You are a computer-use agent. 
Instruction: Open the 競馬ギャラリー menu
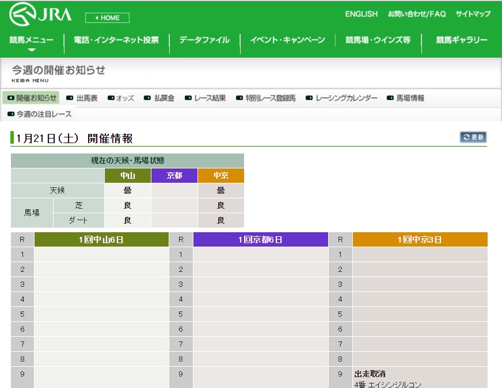[x=462, y=40]
